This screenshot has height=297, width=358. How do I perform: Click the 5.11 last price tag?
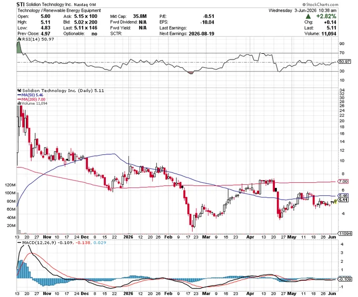[343, 200]
